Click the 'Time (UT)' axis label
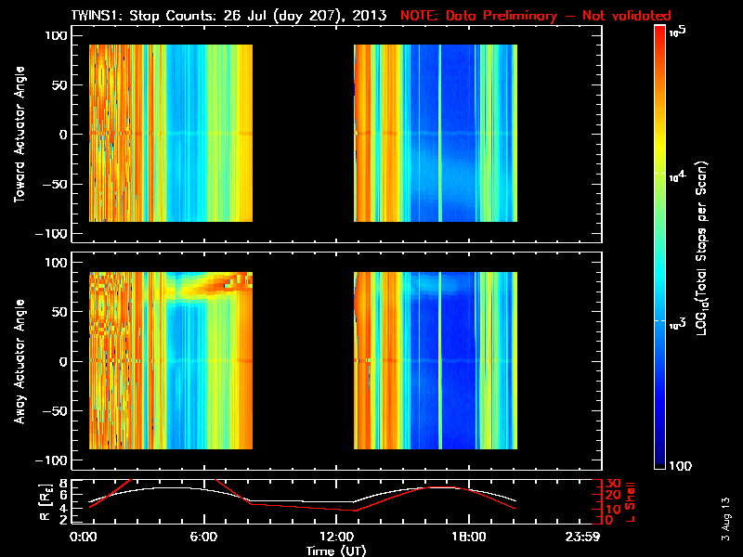Viewport: 743px width, 557px height. pyautogui.click(x=336, y=551)
